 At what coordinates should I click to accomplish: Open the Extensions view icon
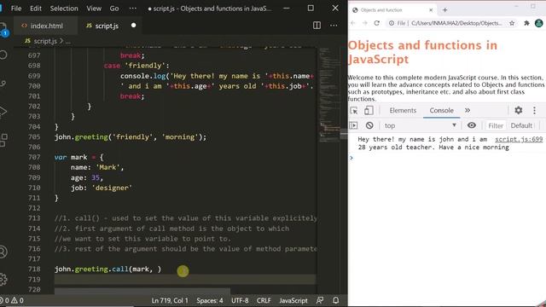tap(3, 140)
